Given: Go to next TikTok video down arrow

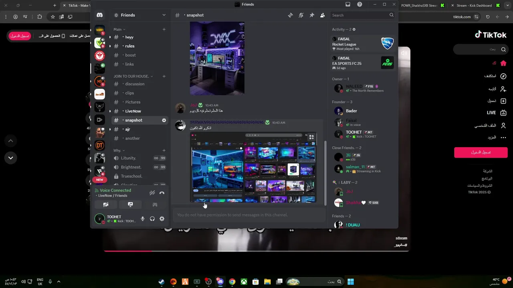Looking at the screenshot, I should tap(10, 158).
